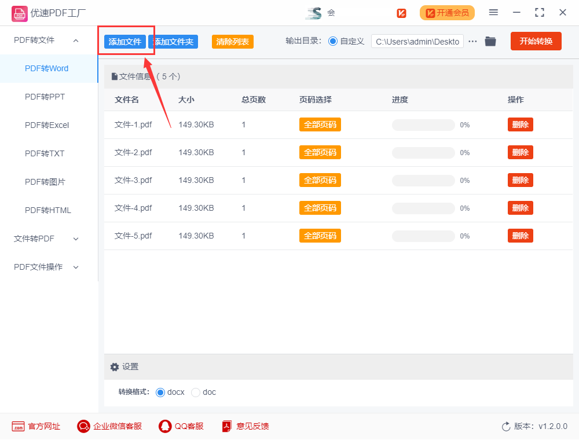Click the 文件名 column header
The height and width of the screenshot is (440, 579).
(x=127, y=100)
